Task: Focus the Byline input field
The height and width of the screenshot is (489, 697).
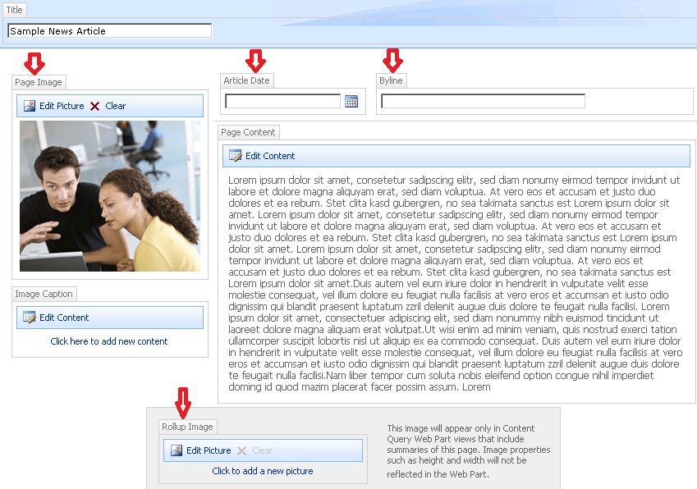Action: click(x=483, y=101)
